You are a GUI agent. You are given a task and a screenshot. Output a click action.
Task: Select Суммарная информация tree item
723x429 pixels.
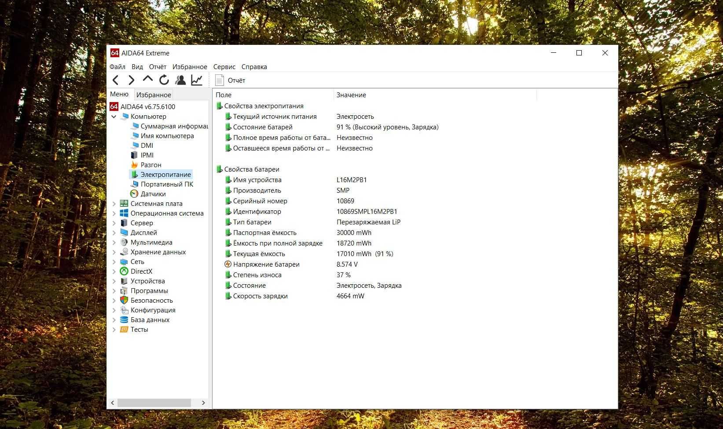pyautogui.click(x=174, y=126)
